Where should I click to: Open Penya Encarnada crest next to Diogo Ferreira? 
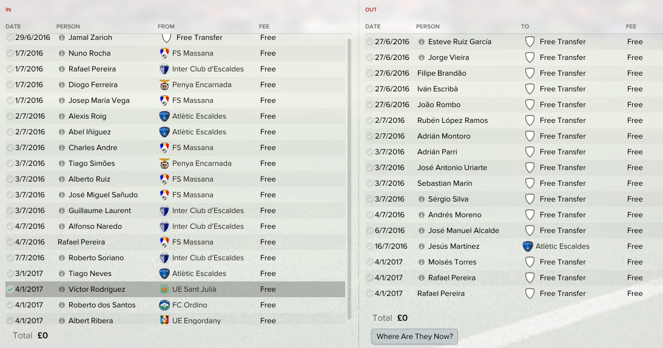click(x=164, y=85)
